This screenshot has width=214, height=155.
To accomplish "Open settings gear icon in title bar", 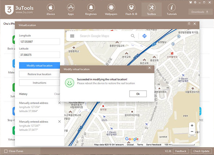I will click(195, 2).
